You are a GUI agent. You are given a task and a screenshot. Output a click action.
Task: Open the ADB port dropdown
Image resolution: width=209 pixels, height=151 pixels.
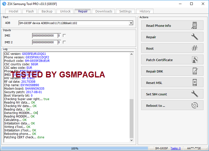point(131,23)
